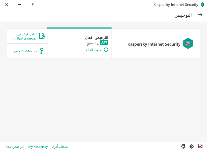Open منتجات أخرى in the bottom bar
Viewport: 207px width, 151px height.
point(60,147)
